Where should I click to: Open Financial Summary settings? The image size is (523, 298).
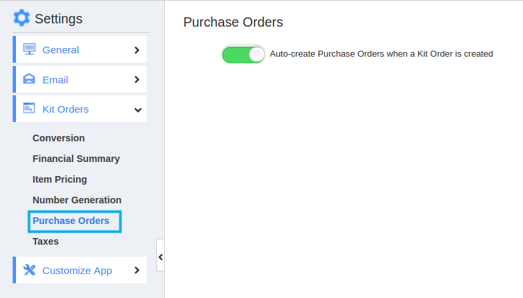click(76, 159)
